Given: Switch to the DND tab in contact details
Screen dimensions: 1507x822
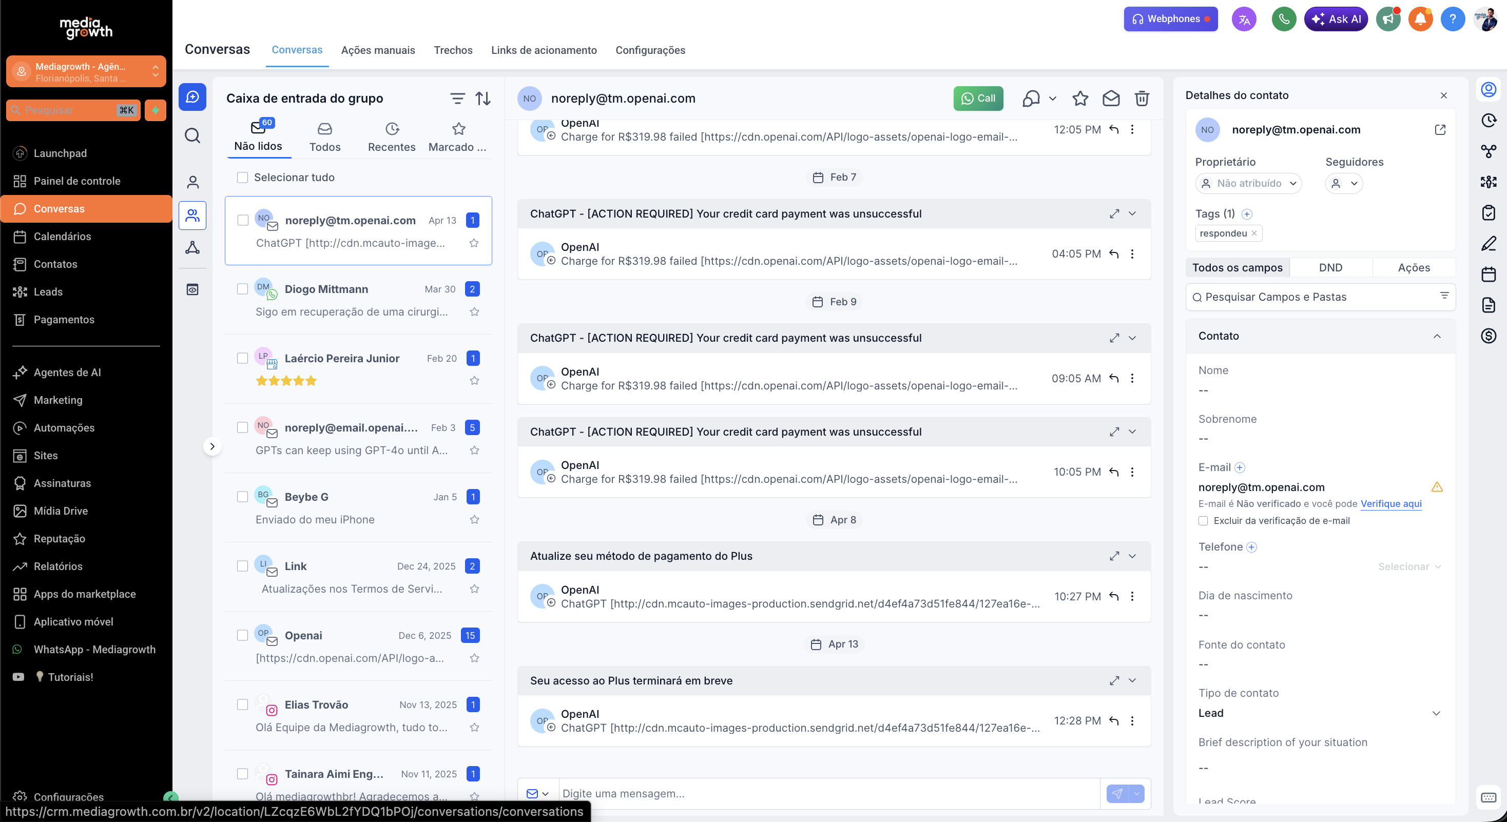Looking at the screenshot, I should coord(1330,268).
